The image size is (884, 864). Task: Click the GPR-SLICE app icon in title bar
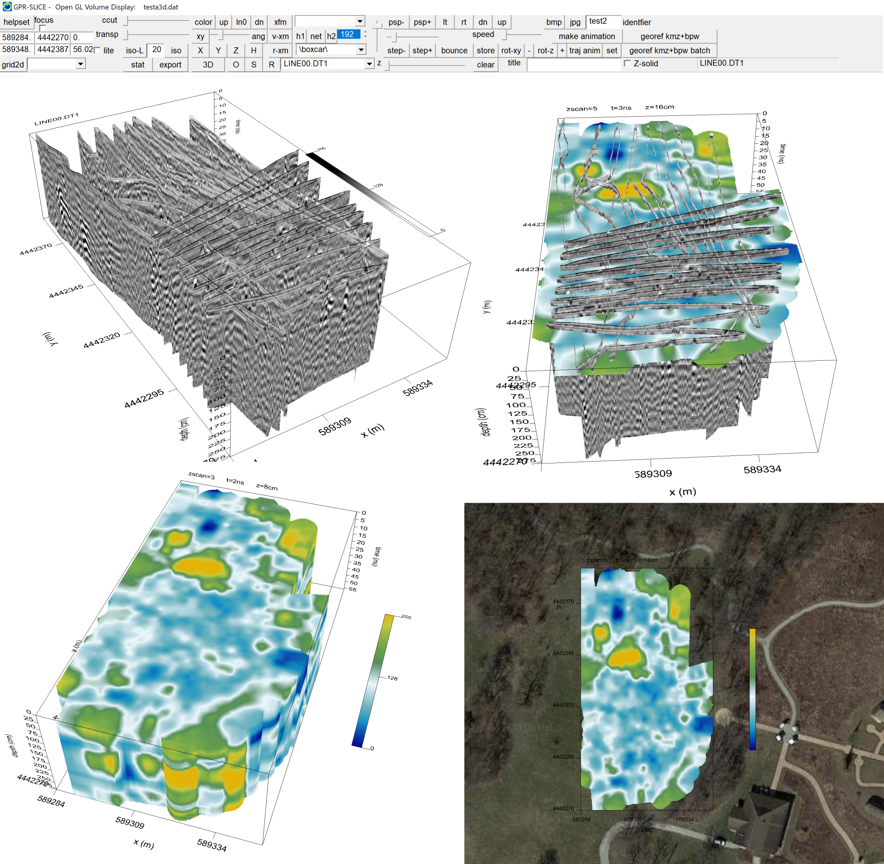[7, 7]
